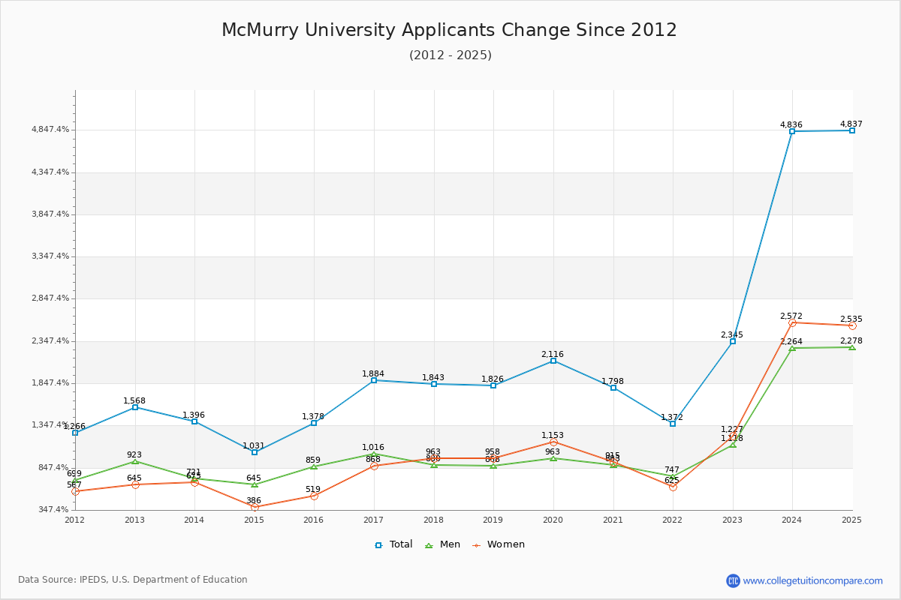Click the Data Source IPEDS text

coord(133,580)
